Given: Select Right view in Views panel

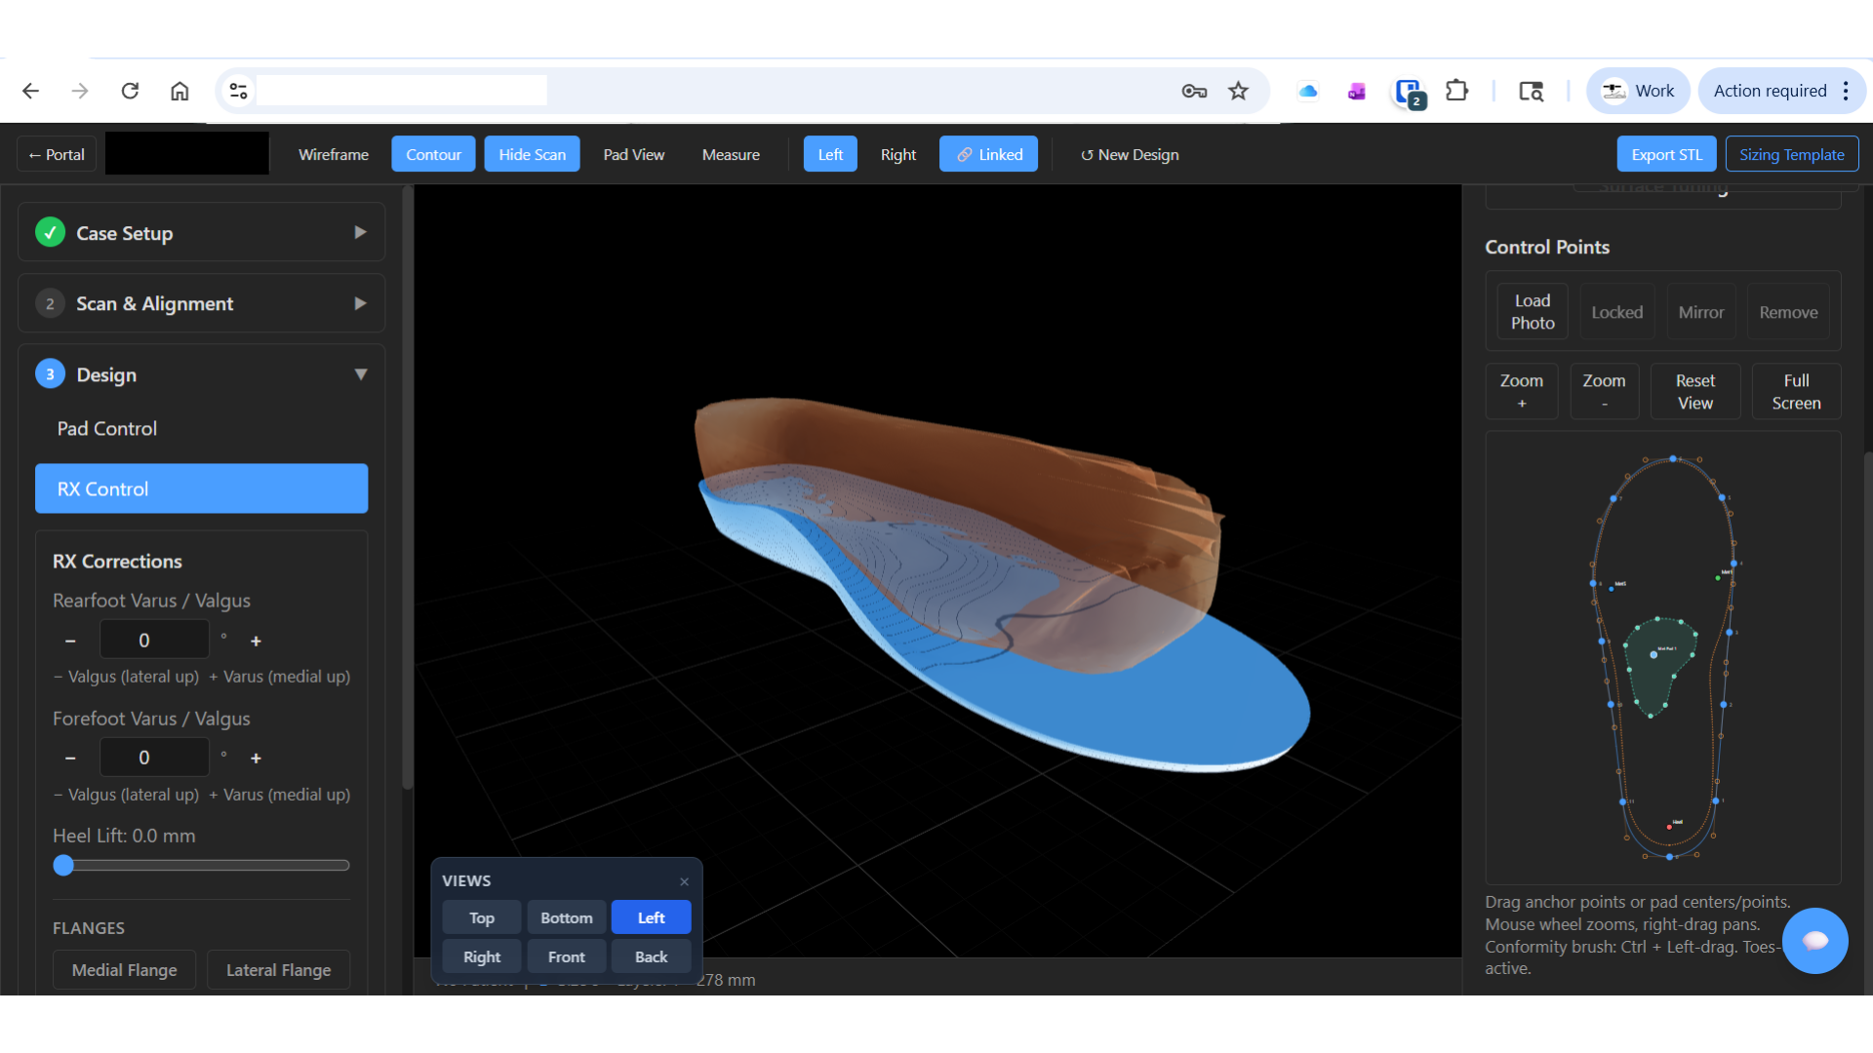Looking at the screenshot, I should (x=482, y=956).
